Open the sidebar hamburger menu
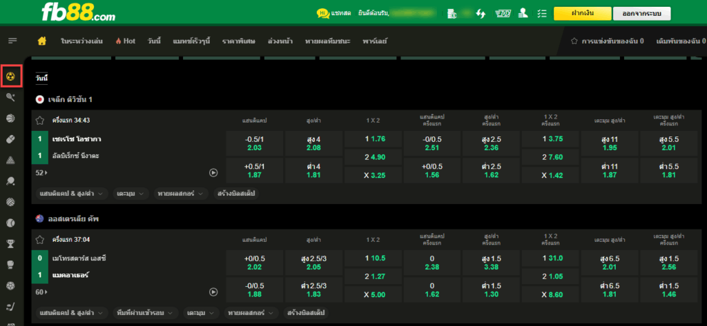The height and width of the screenshot is (326, 707). click(12, 41)
